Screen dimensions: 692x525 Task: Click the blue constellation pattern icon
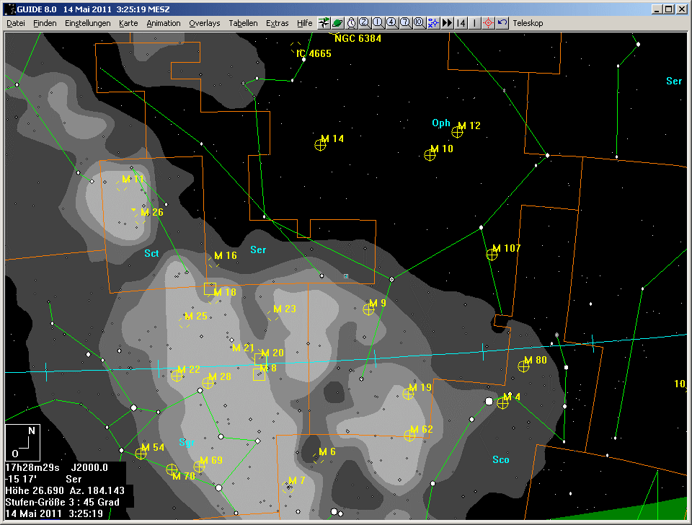coord(432,23)
